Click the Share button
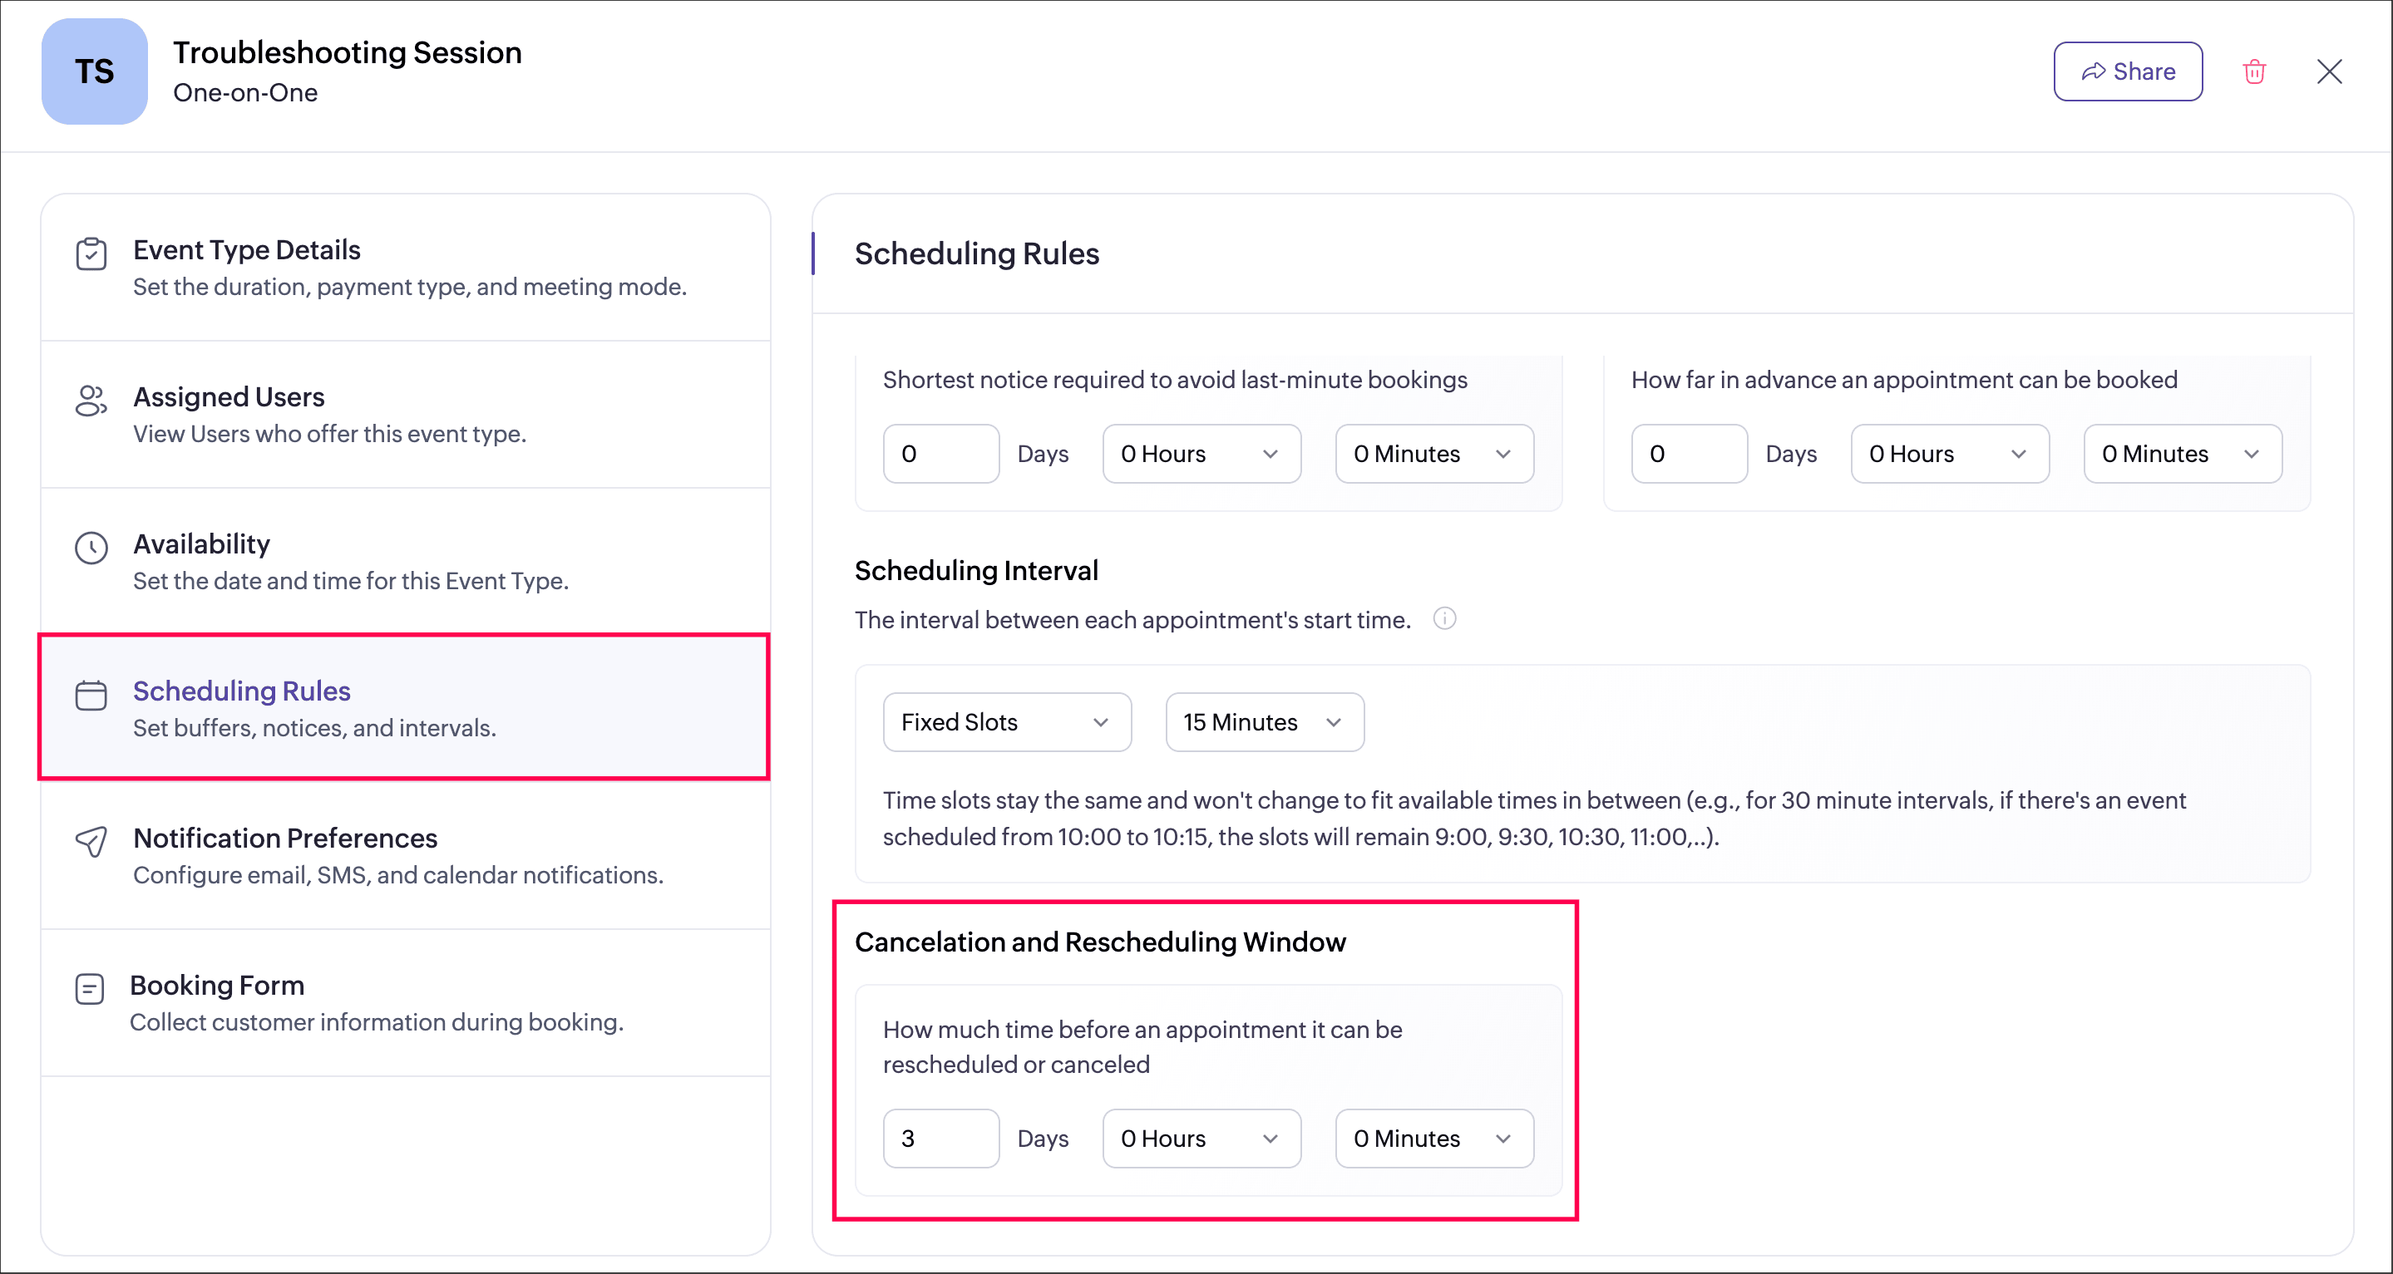2393x1274 pixels. (x=2127, y=71)
